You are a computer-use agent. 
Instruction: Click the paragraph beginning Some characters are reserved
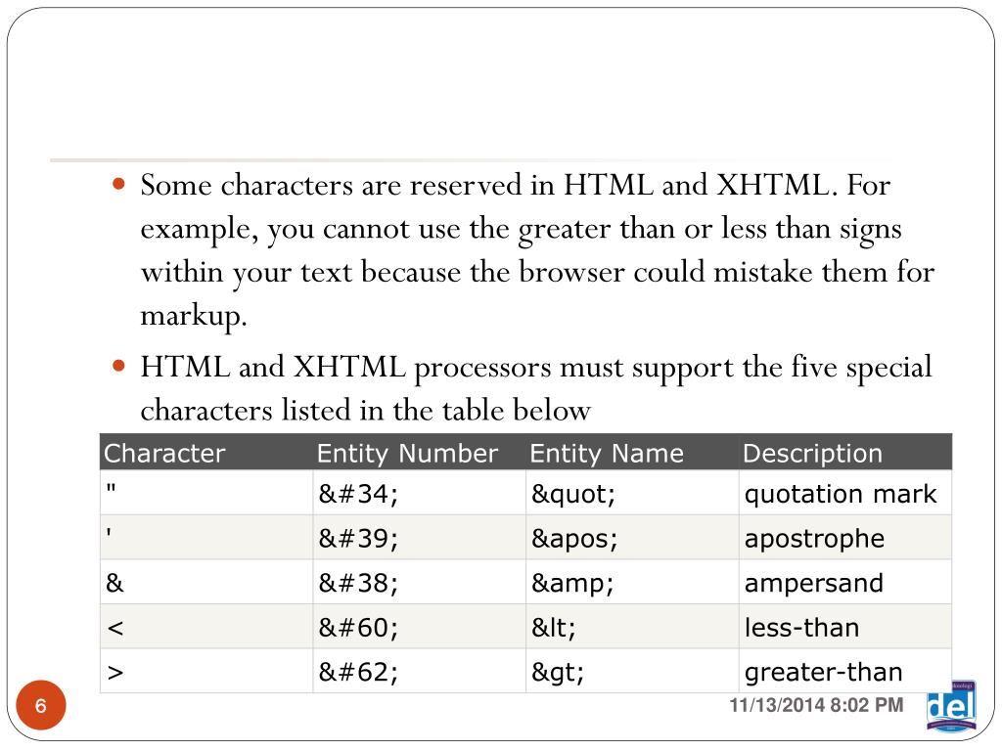point(537,249)
